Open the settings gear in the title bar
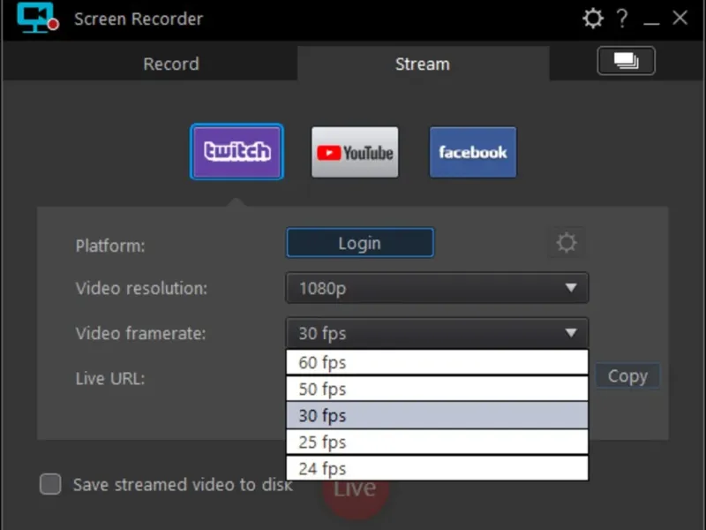The height and width of the screenshot is (530, 706). [592, 19]
